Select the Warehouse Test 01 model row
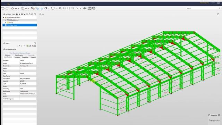Viewport: 222px width, 125px height. click(20, 18)
